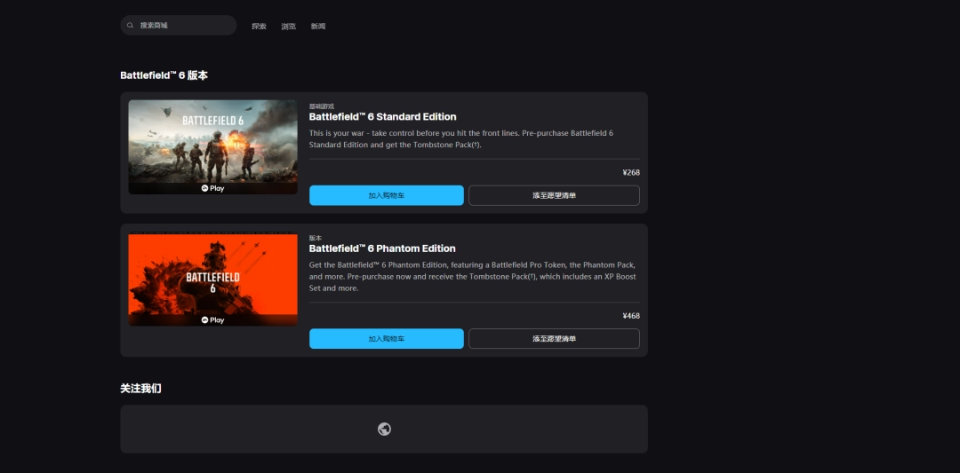Screen dimensions: 960x473
Task: Add Standard Edition to cart via 加入购物车
Action: [386, 195]
